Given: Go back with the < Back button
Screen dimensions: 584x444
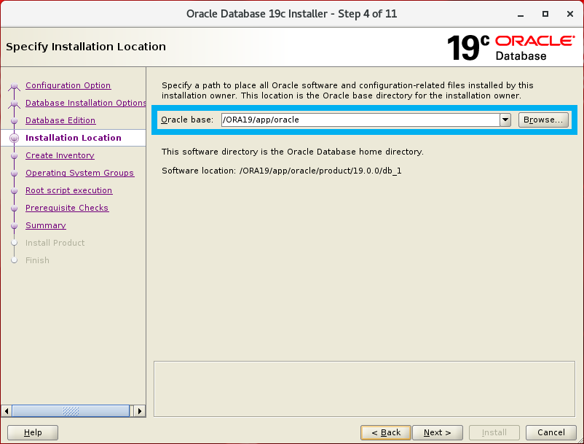Looking at the screenshot, I should (x=386, y=432).
